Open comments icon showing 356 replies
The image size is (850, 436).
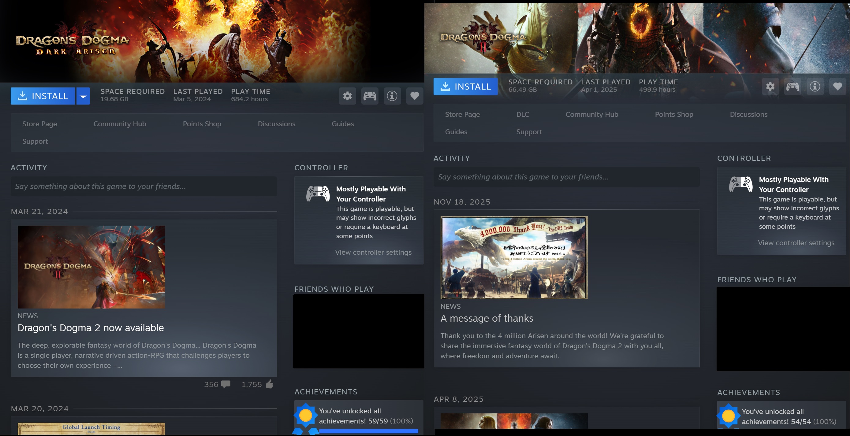(226, 384)
